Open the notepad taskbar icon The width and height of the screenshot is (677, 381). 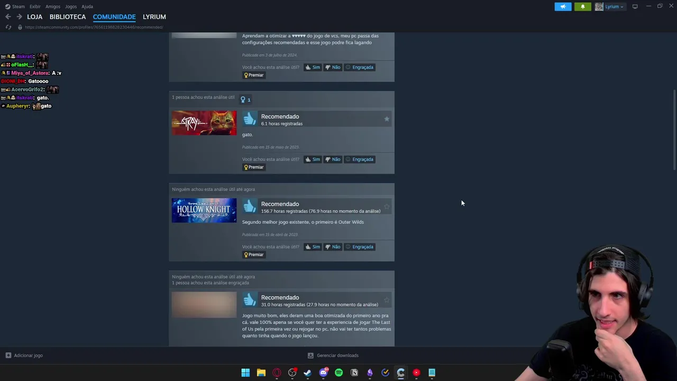click(x=432, y=373)
